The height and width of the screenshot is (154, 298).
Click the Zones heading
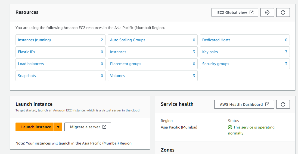(x=167, y=150)
